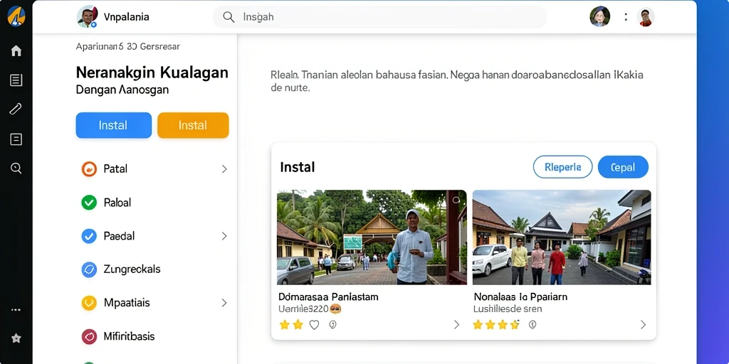Open the Domarasaa Panlastam card arrow
Viewport: 729px width, 364px height.
coord(456,325)
